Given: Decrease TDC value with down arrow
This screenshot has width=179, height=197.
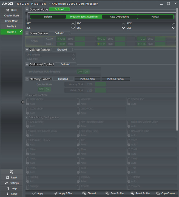Looking at the screenshot, I should [123, 28].
